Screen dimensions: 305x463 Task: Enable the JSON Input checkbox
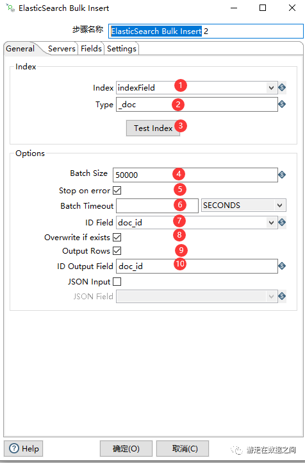(x=117, y=281)
